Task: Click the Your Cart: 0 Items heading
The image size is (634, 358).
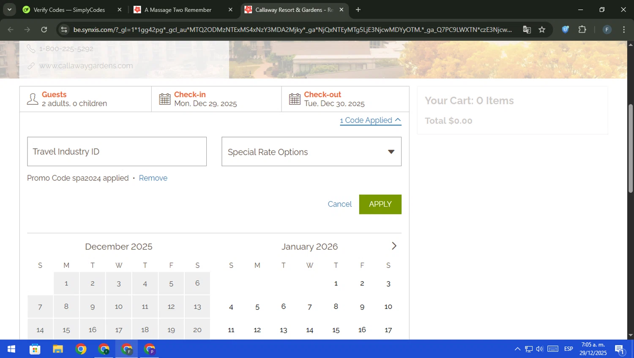Action: click(469, 101)
